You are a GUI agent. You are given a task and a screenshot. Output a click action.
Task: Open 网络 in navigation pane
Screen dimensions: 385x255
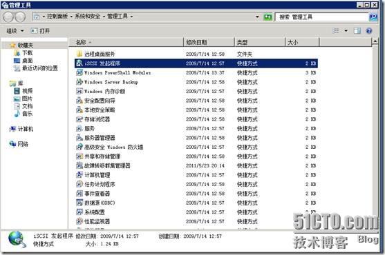tap(23, 144)
